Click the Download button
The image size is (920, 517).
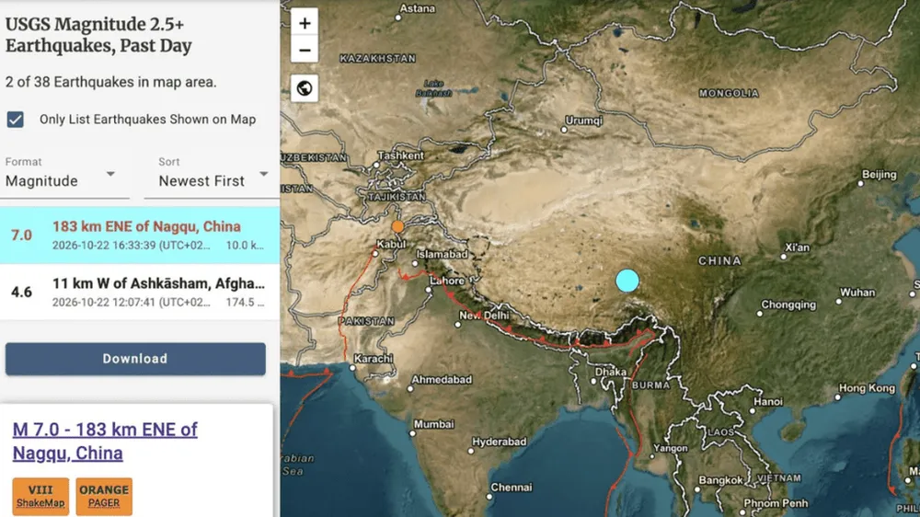135,359
